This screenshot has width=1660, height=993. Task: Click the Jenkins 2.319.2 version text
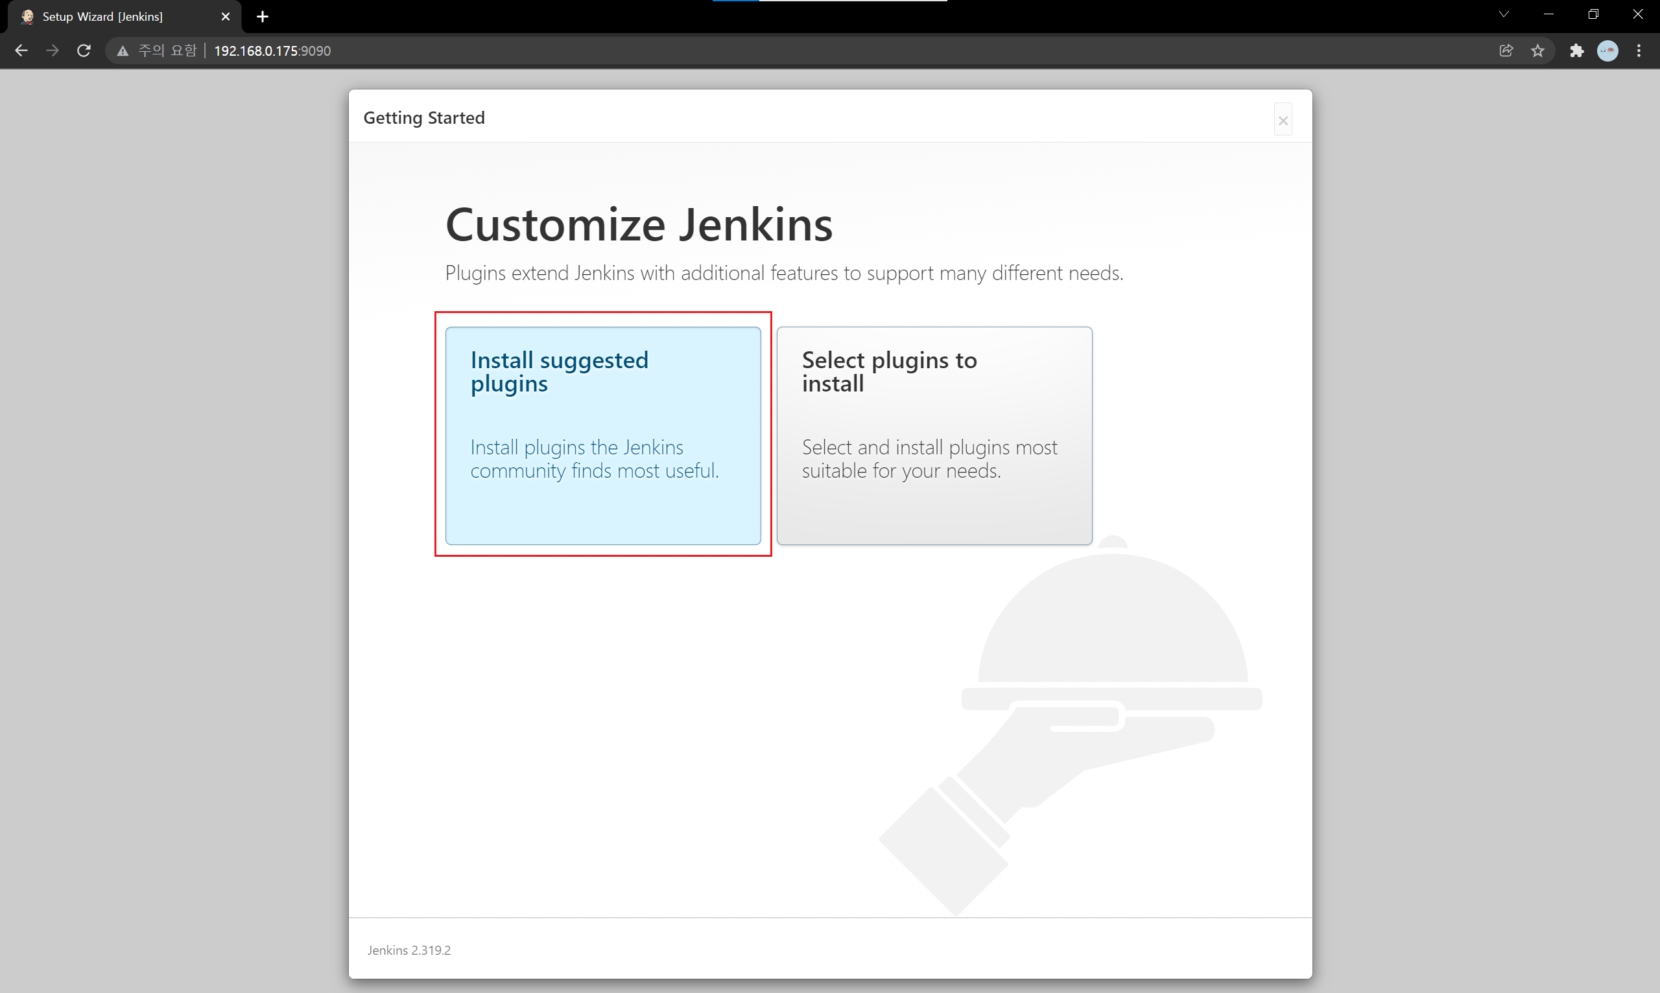pyautogui.click(x=409, y=950)
